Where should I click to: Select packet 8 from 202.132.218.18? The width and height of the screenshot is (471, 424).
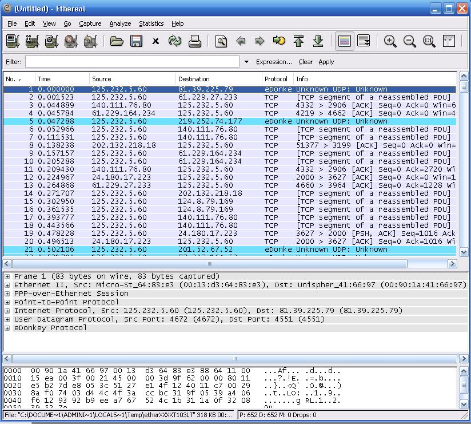point(230,145)
